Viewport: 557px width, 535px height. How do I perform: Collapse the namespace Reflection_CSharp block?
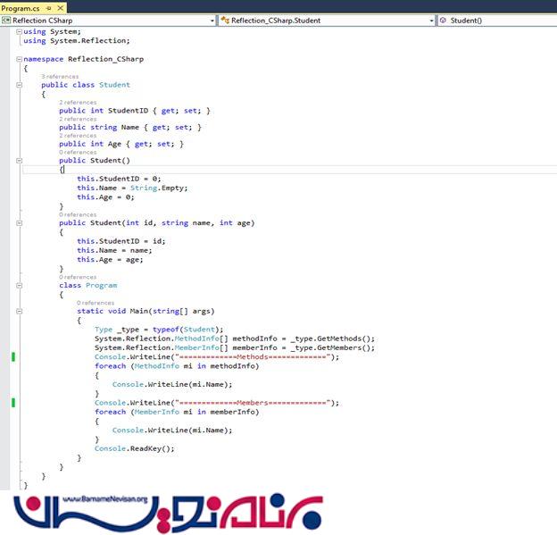[19, 59]
